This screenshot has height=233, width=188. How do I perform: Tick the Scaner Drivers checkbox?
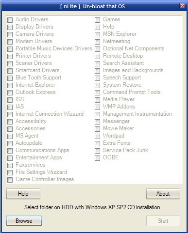pyautogui.click(x=10, y=63)
